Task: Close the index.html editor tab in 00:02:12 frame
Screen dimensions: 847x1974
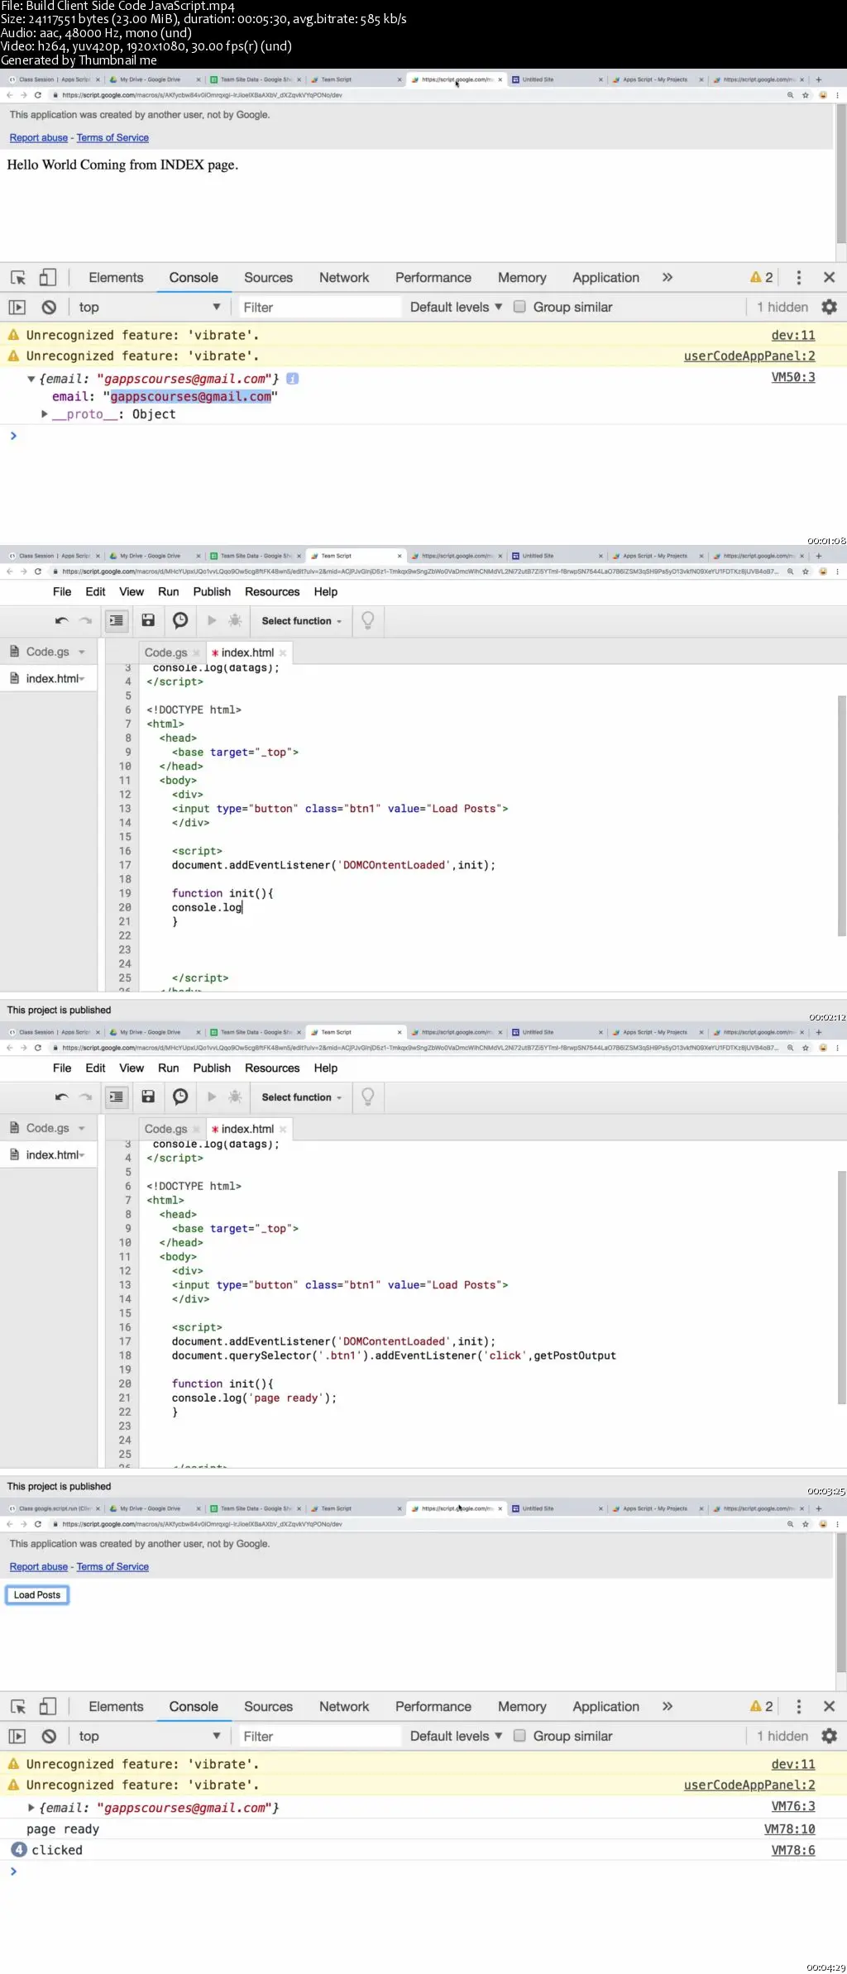Action: pyautogui.click(x=283, y=653)
